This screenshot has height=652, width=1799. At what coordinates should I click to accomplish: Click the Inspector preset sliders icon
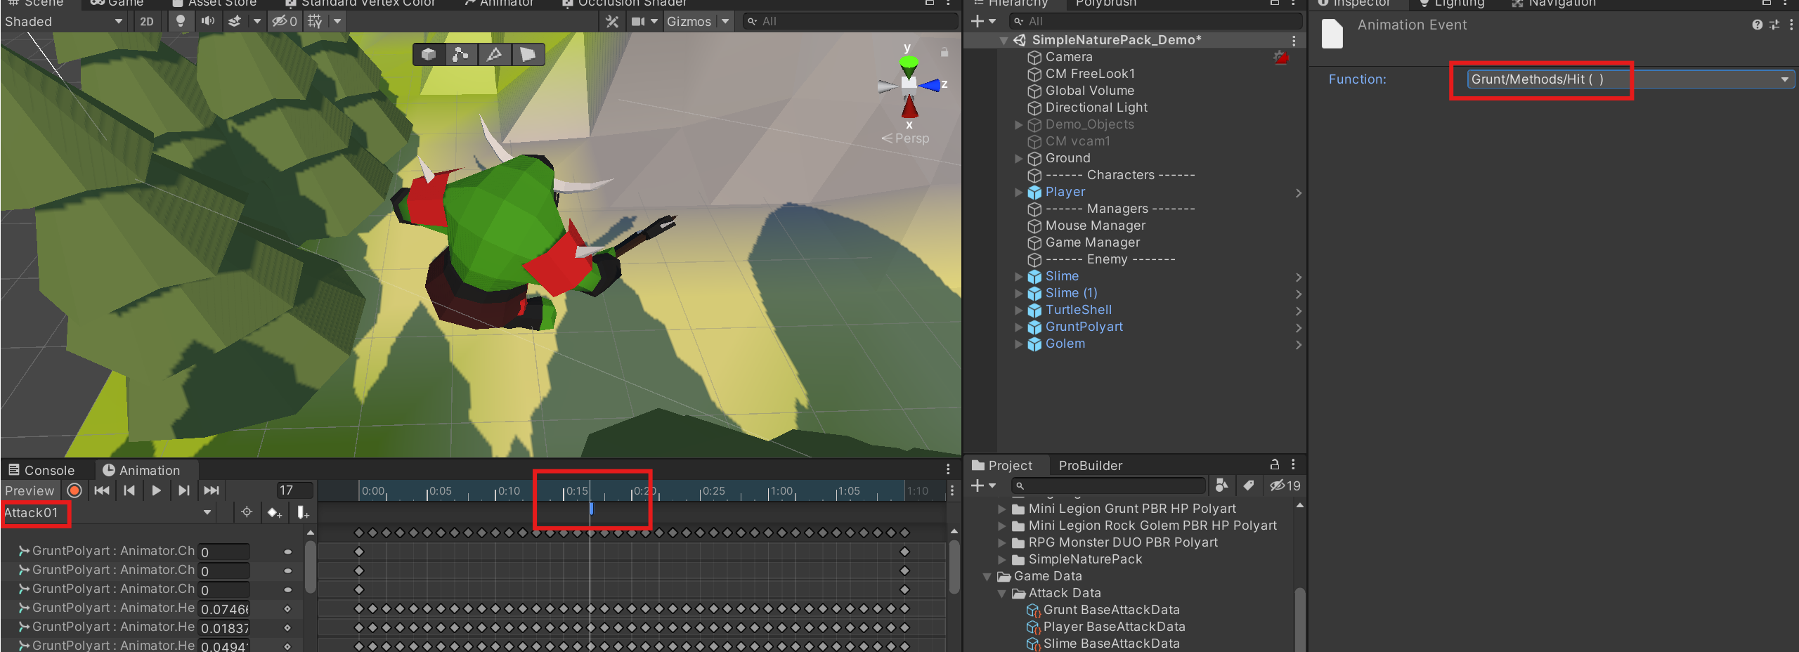1774,25
